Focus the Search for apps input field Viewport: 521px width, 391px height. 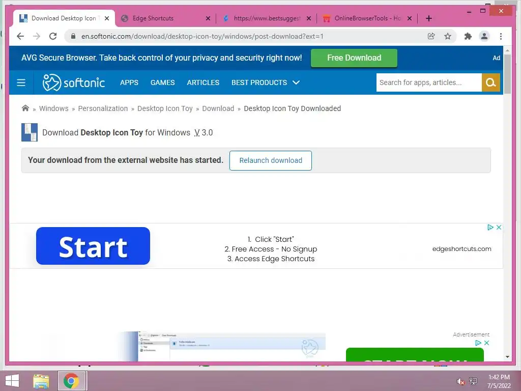point(429,82)
